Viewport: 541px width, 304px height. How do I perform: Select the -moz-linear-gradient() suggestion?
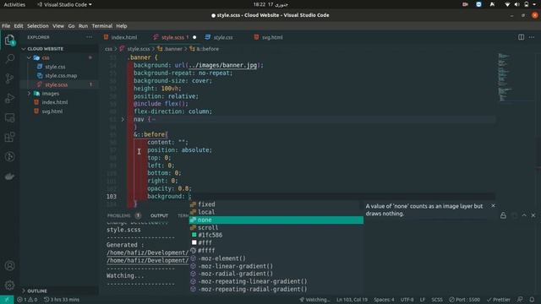pos(276,266)
